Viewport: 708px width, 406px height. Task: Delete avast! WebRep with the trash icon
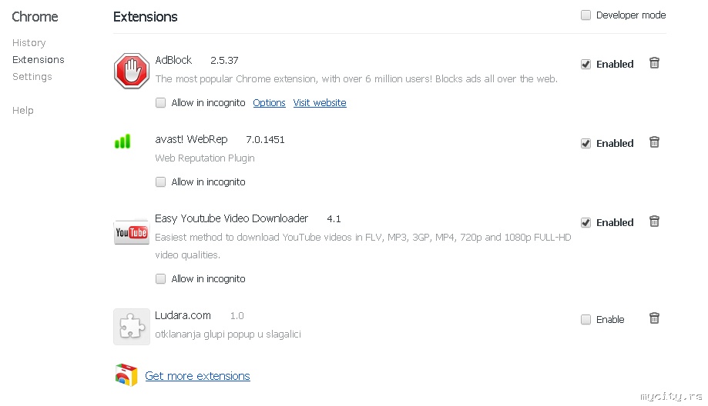654,142
